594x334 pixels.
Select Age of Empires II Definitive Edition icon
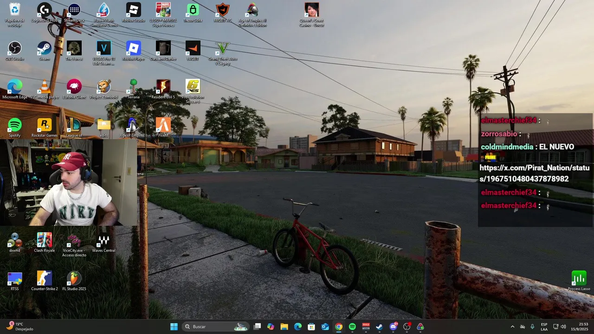pyautogui.click(x=252, y=14)
